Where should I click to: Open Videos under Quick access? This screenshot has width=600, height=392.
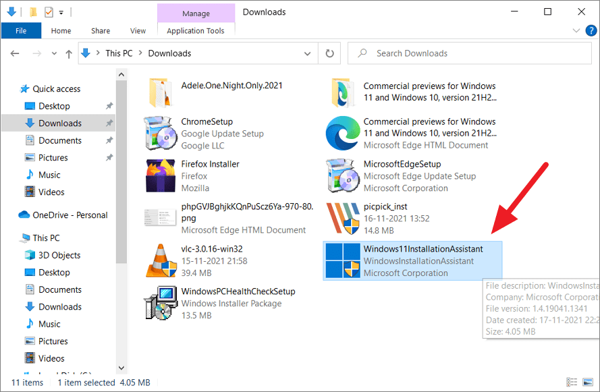pos(51,192)
